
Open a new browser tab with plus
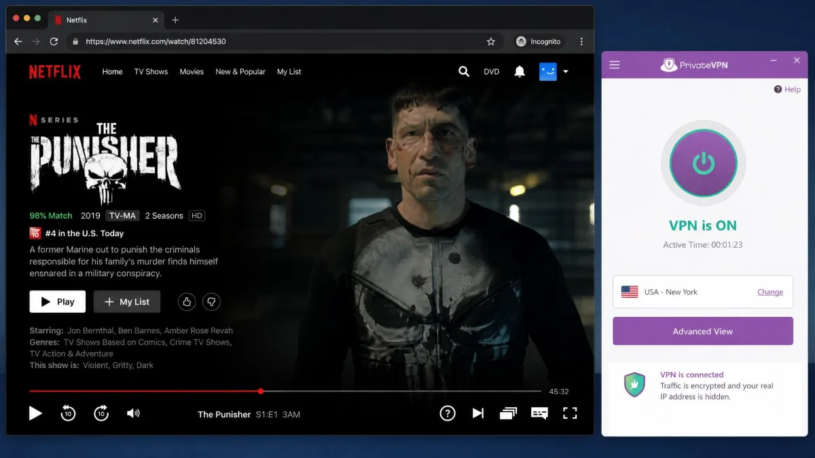[175, 20]
